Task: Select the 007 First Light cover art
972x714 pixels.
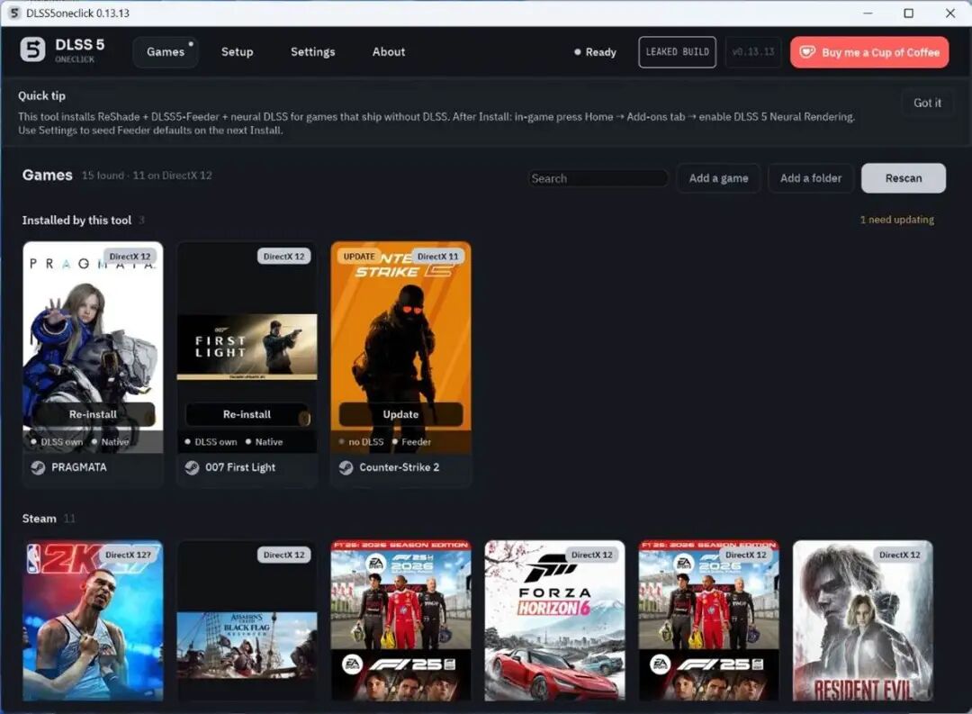Action: coord(247,346)
